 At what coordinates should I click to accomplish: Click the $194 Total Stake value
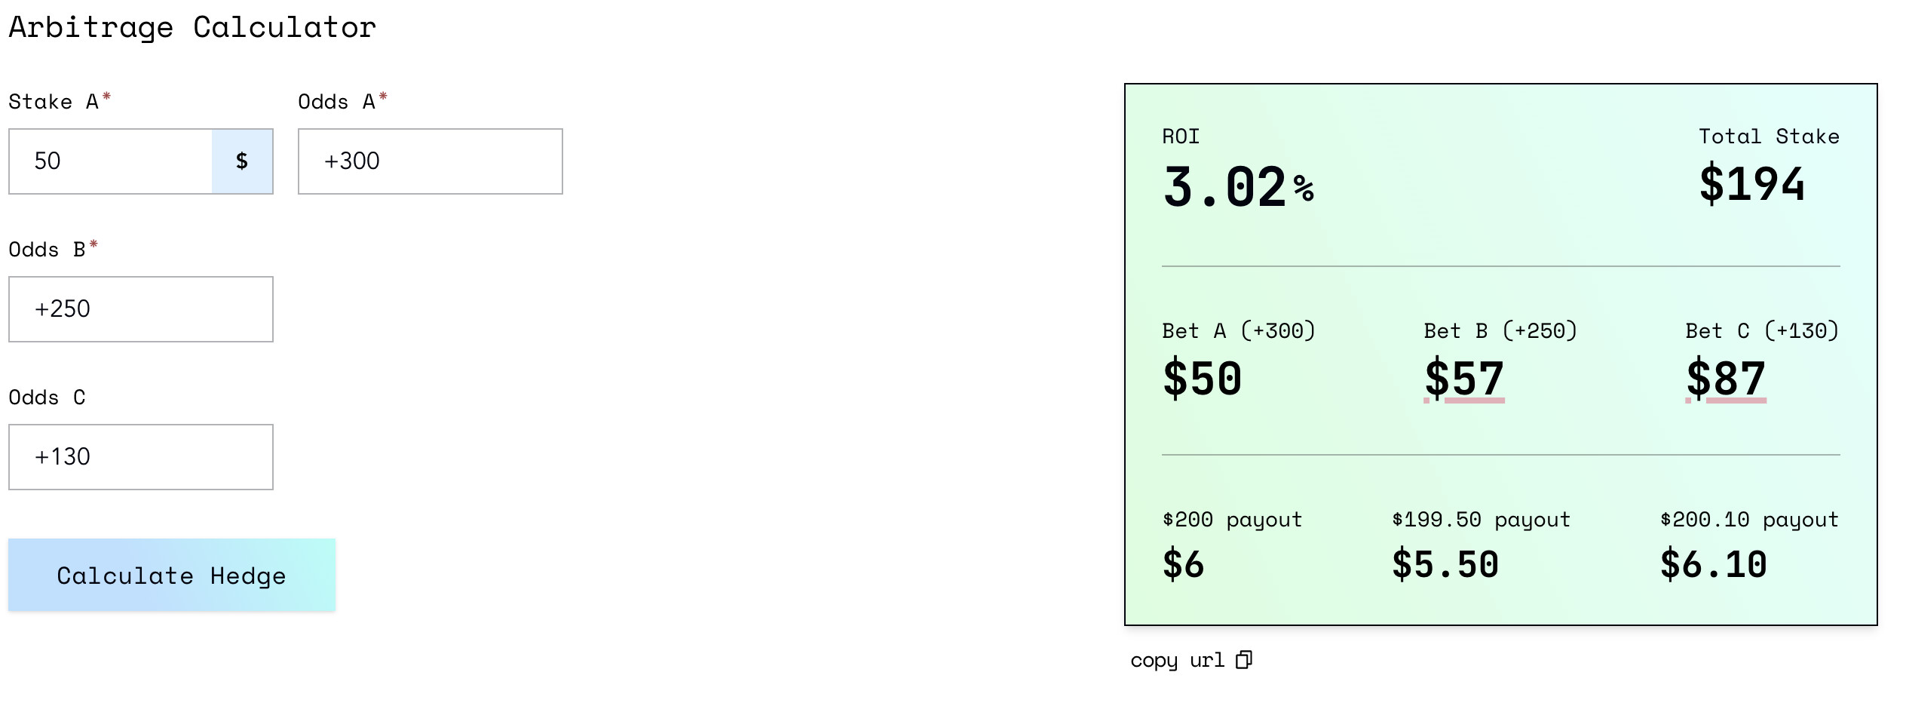(x=1751, y=184)
